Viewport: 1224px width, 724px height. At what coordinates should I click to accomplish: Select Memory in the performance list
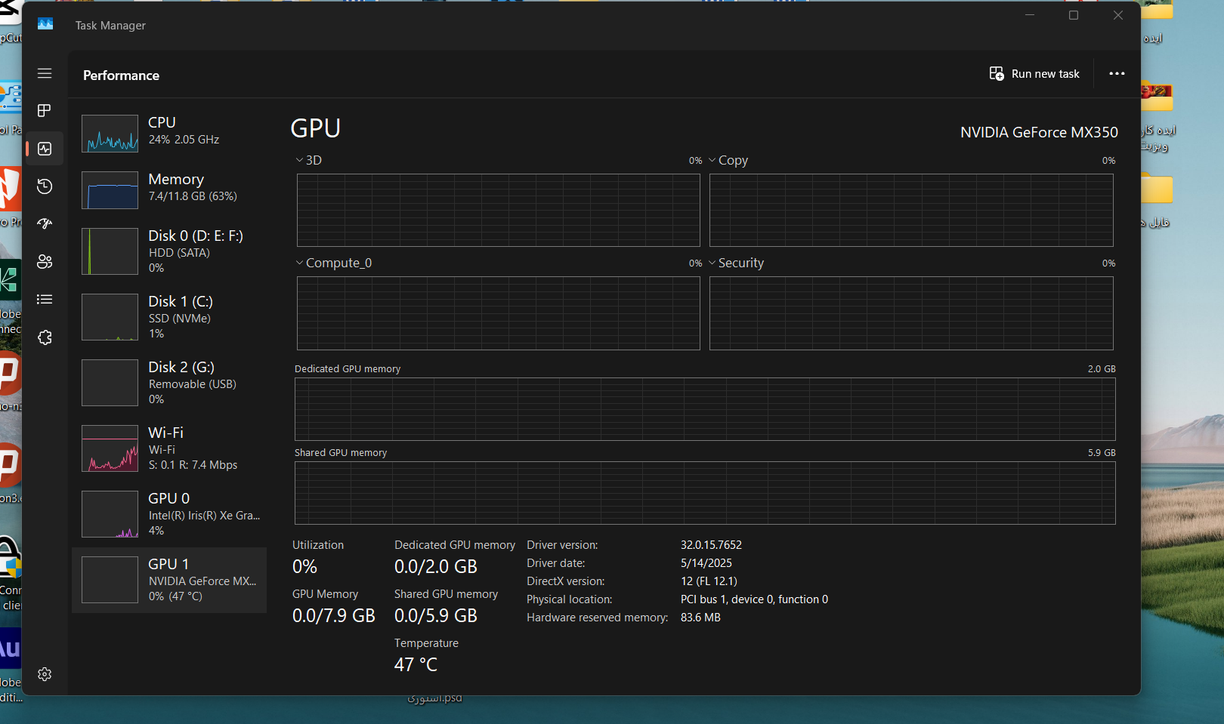(x=169, y=189)
